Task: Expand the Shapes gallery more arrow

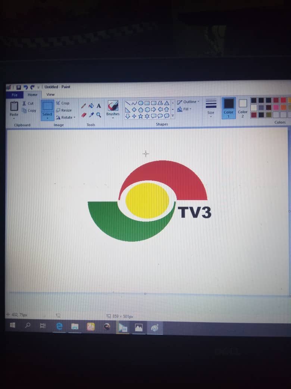Action: point(173,116)
